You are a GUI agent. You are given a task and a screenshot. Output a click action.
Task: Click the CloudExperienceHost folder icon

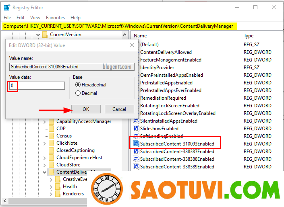coord(52,158)
